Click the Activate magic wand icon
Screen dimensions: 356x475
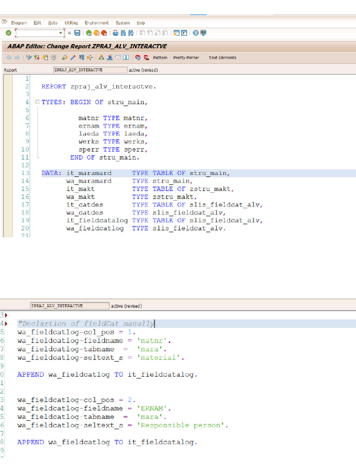click(x=73, y=57)
